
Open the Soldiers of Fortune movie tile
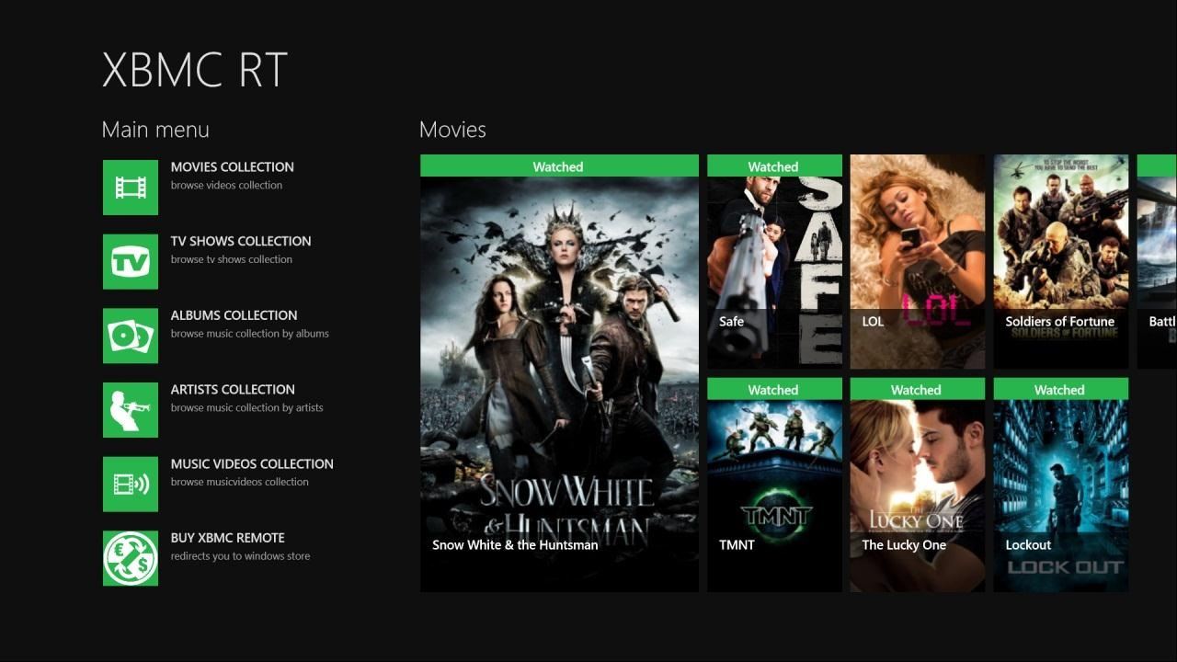click(1061, 262)
